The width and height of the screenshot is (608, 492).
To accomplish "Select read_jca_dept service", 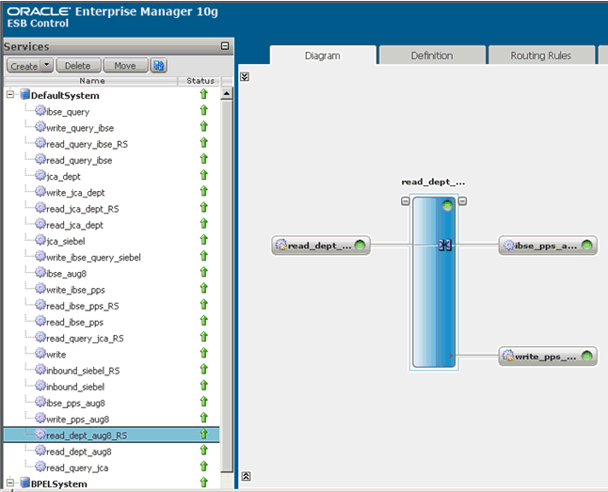I will click(x=74, y=225).
